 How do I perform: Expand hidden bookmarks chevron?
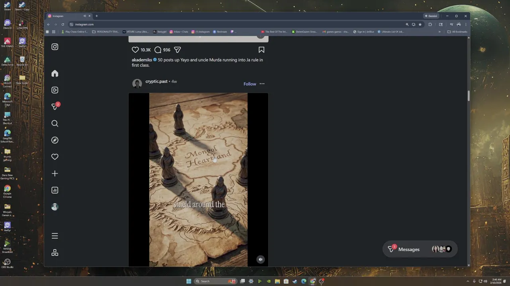(x=439, y=32)
